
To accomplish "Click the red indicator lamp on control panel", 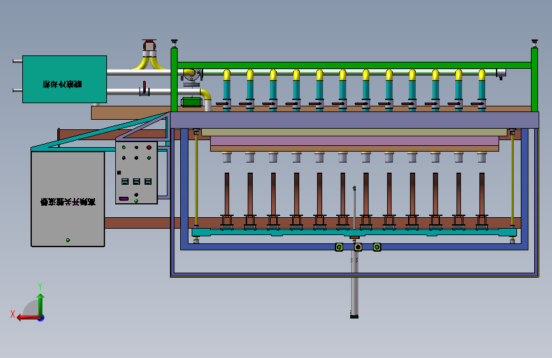I will click(149, 147).
